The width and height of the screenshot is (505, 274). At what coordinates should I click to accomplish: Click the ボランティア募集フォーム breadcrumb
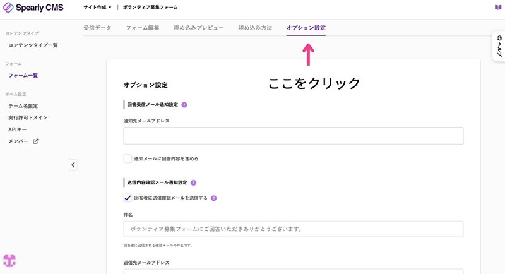(150, 7)
